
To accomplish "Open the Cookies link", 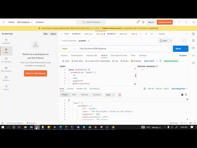I will point(183,55).
